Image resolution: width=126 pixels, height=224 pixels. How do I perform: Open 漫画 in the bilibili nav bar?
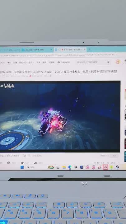tap(38, 63)
